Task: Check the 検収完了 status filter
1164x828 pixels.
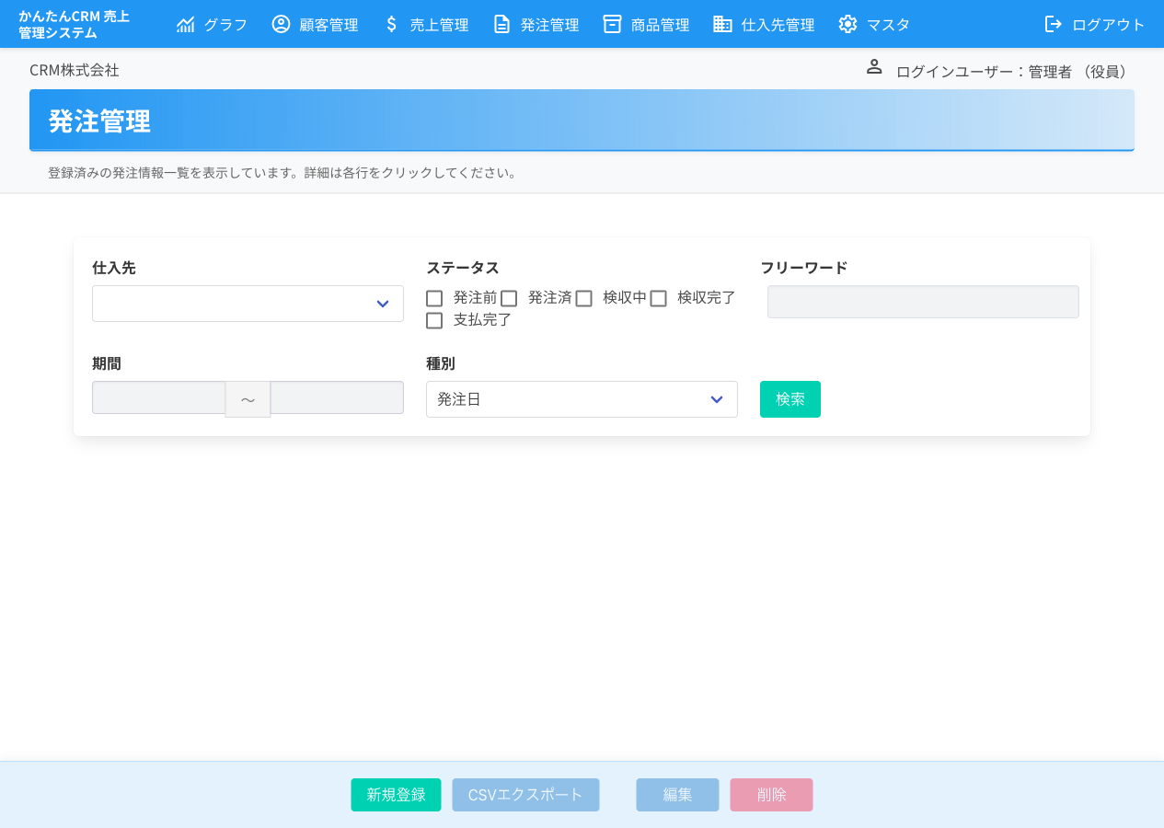Action: coord(658,298)
